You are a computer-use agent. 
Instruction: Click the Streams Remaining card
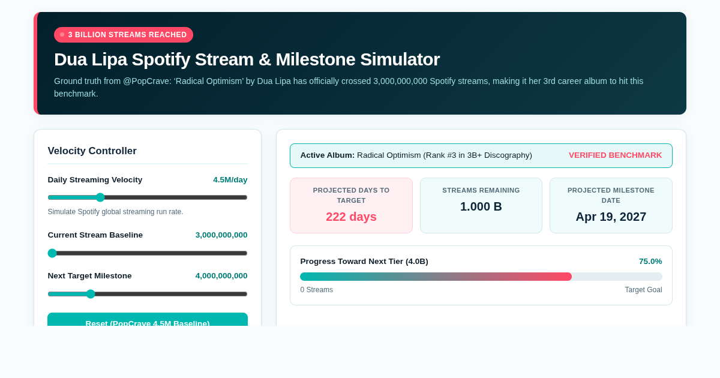point(481,206)
